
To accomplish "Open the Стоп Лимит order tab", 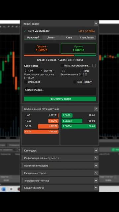I will [87, 38].
